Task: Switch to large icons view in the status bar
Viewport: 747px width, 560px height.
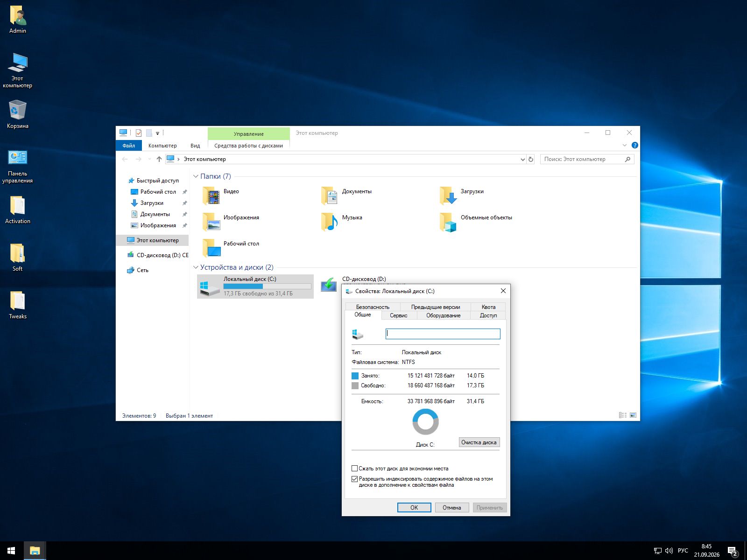Action: click(x=633, y=415)
